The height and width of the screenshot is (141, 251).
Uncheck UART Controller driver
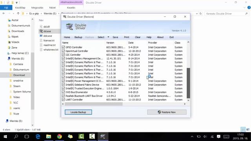click(x=64, y=99)
